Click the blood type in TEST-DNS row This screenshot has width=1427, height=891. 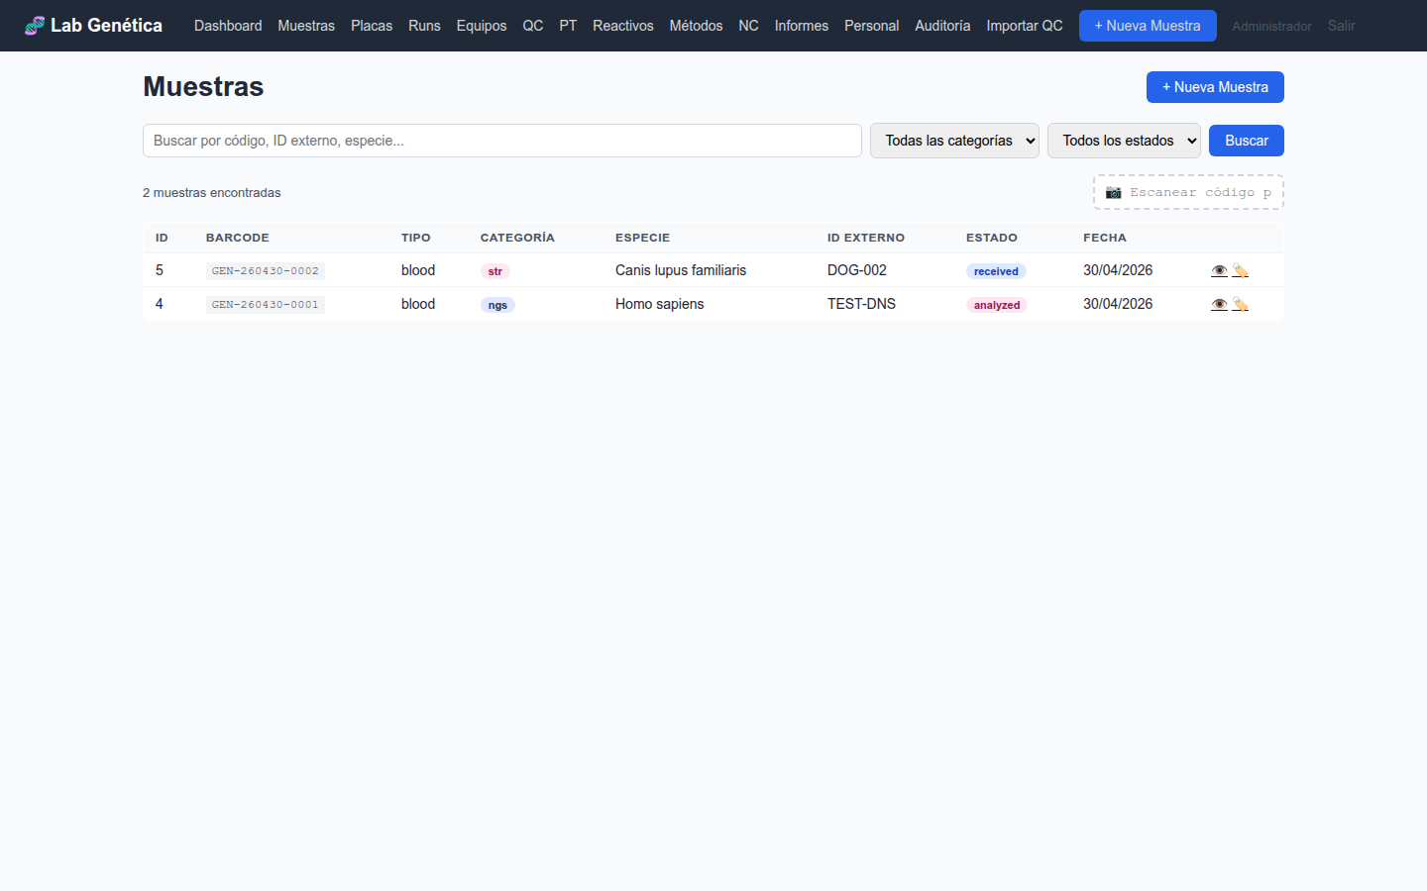[x=418, y=304]
